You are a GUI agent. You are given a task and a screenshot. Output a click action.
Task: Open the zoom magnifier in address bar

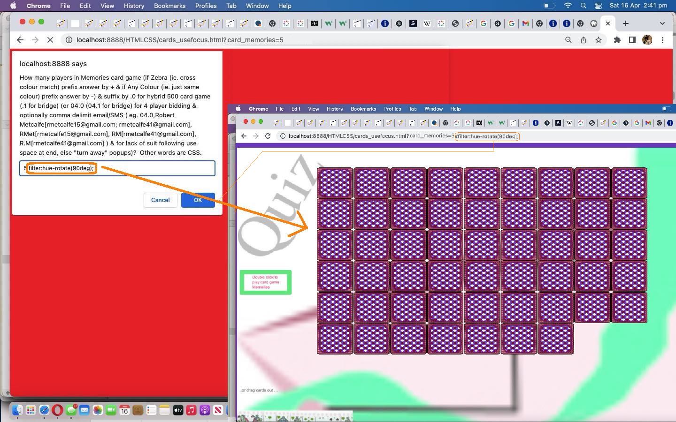pyautogui.click(x=568, y=40)
